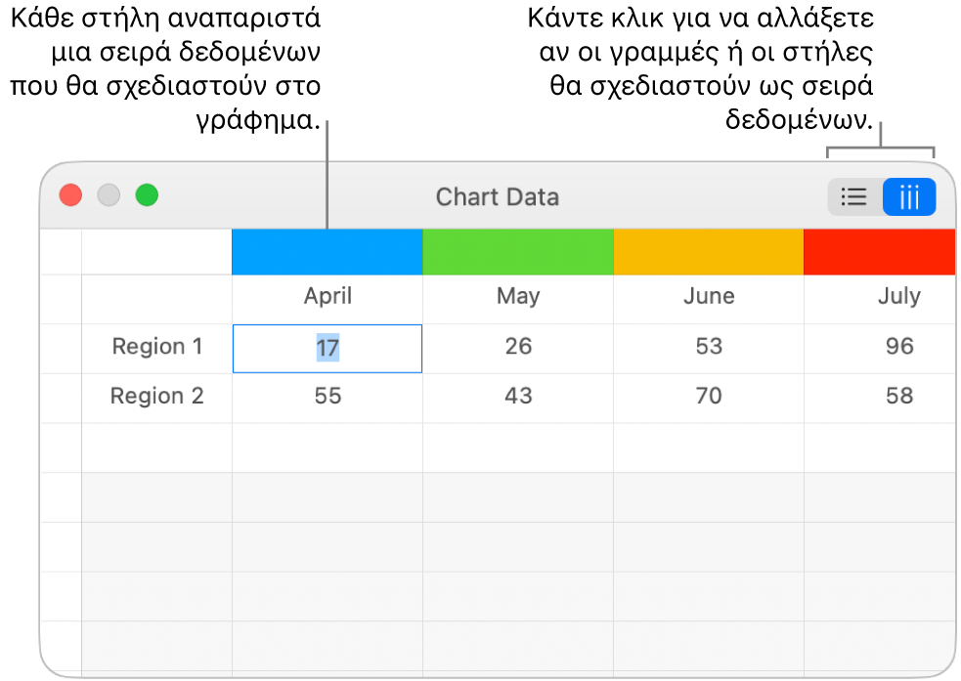
Task: Switch to plot rows as series
Action: 853,197
